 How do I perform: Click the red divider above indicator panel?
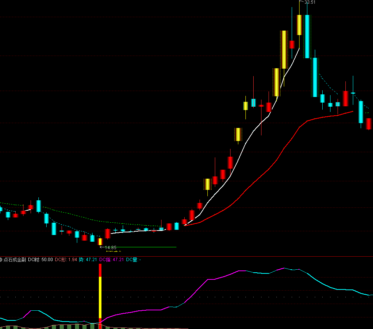click(x=186, y=256)
